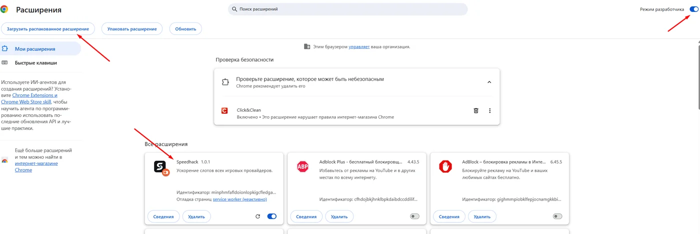Click the Режим разработчика label
The image size is (700, 234).
click(x=661, y=9)
